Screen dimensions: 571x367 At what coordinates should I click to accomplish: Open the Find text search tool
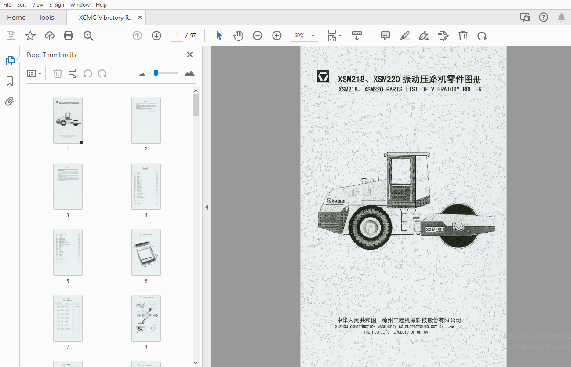(x=88, y=36)
